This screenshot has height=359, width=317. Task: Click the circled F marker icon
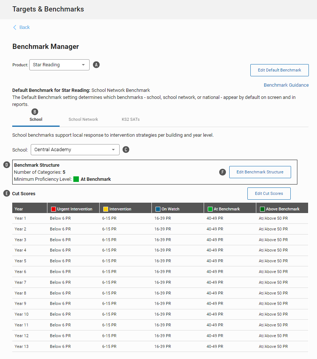(x=223, y=172)
